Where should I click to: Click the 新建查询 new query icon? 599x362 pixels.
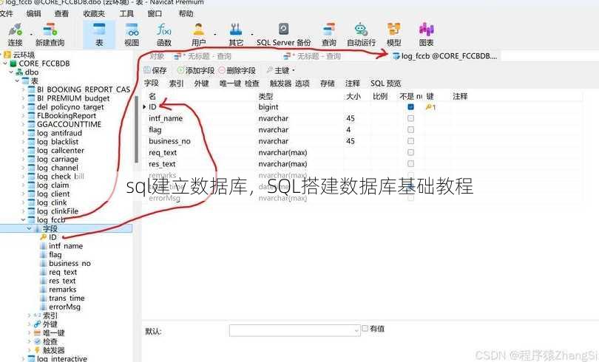pos(50,34)
